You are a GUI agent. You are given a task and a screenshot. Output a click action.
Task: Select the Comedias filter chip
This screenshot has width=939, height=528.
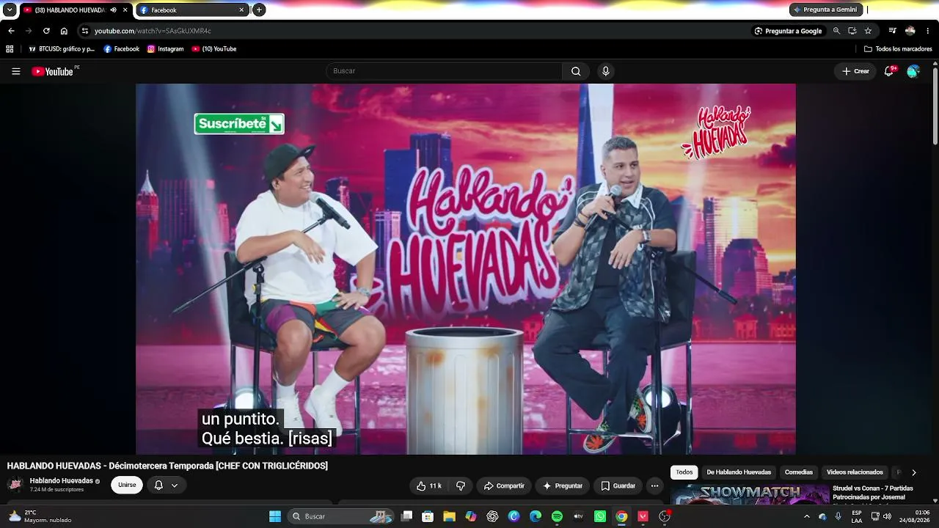click(799, 472)
